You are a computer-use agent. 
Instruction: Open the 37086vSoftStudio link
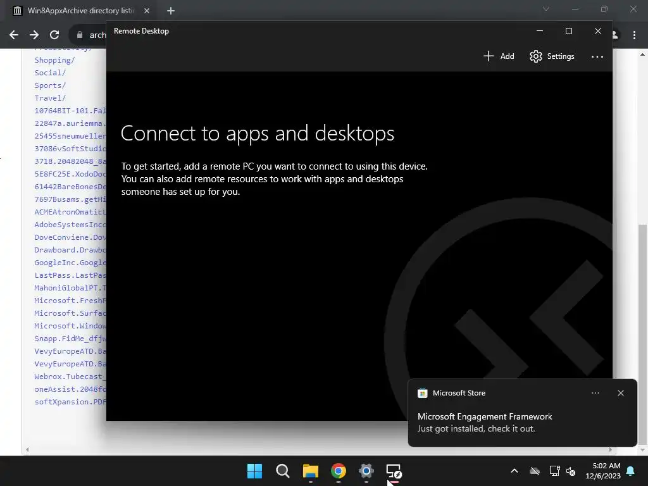pyautogui.click(x=70, y=148)
